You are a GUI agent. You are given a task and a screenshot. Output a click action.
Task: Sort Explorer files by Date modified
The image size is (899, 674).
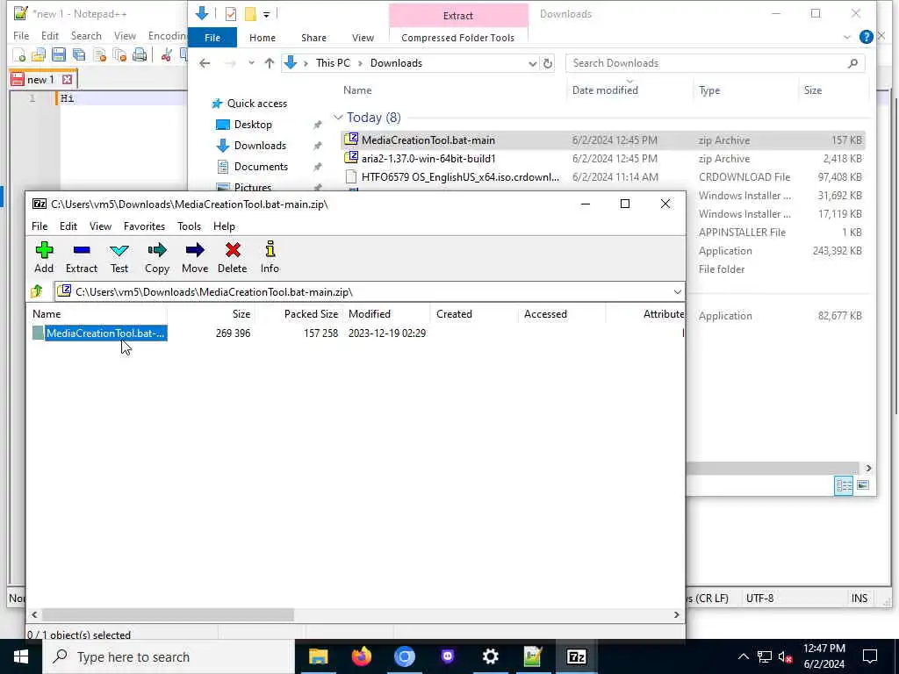605,90
